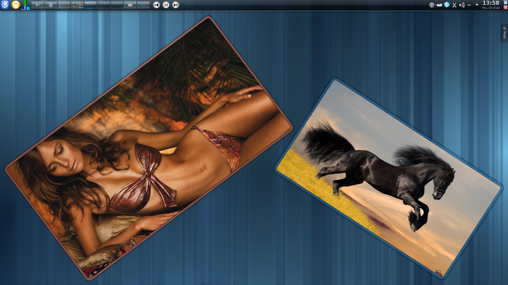Open the system monitor bar chart widget

tap(26, 5)
